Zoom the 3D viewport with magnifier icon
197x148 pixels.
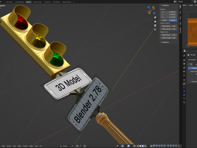click(155, 18)
